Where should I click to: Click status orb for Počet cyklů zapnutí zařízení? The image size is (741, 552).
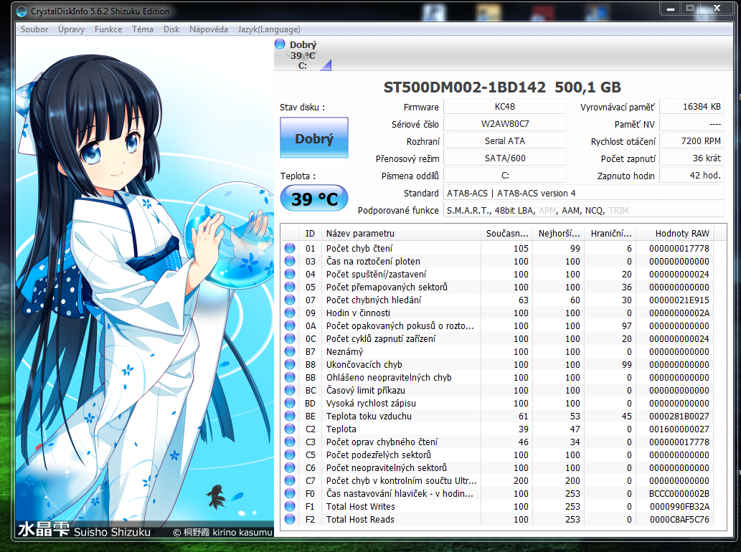[x=290, y=338]
